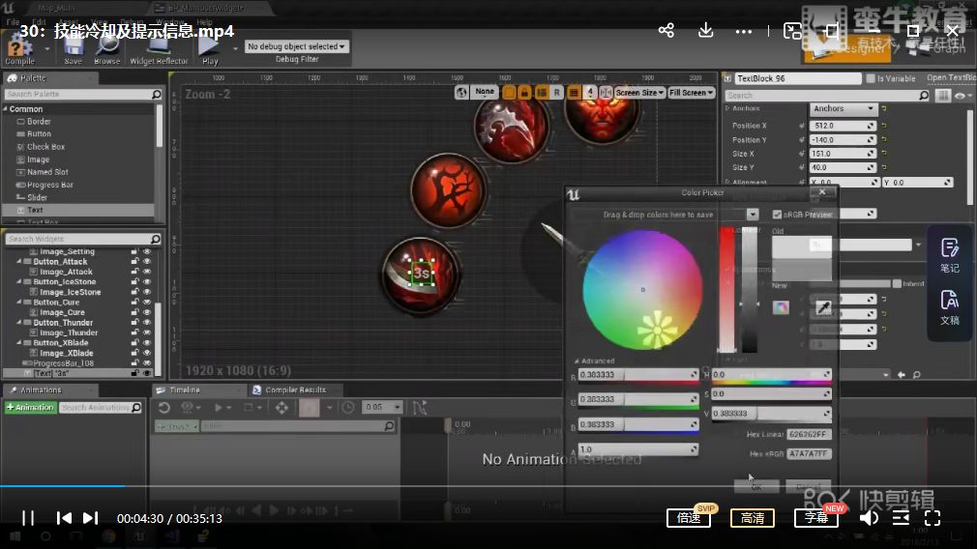977x549 pixels.
Task: Open the picture-in-picture mini player
Action: coord(792,31)
